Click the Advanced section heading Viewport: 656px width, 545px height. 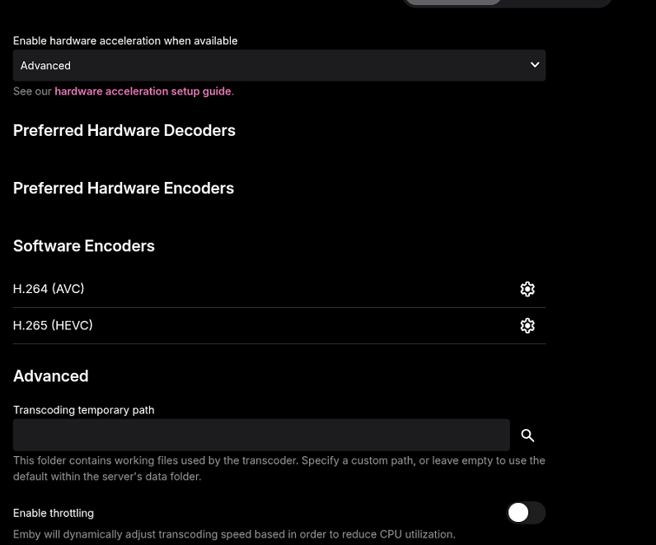pyautogui.click(x=51, y=376)
